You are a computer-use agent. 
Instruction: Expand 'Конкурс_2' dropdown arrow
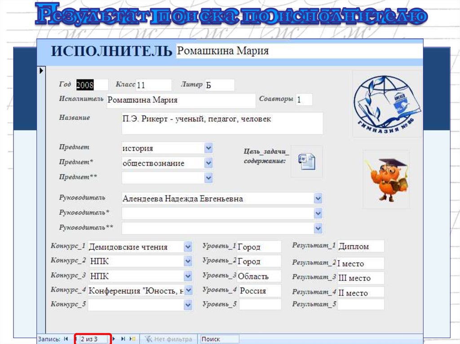point(188,261)
